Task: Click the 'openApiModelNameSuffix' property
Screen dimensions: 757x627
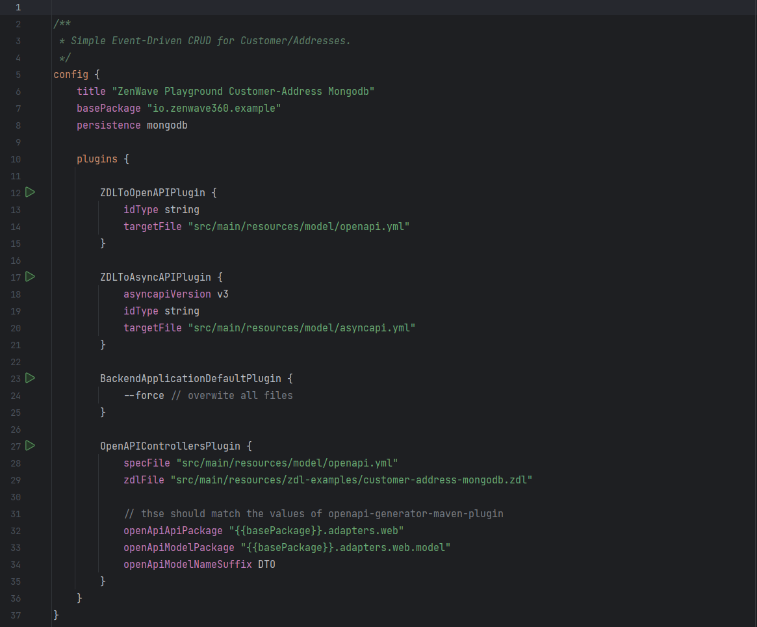Action: 187,564
